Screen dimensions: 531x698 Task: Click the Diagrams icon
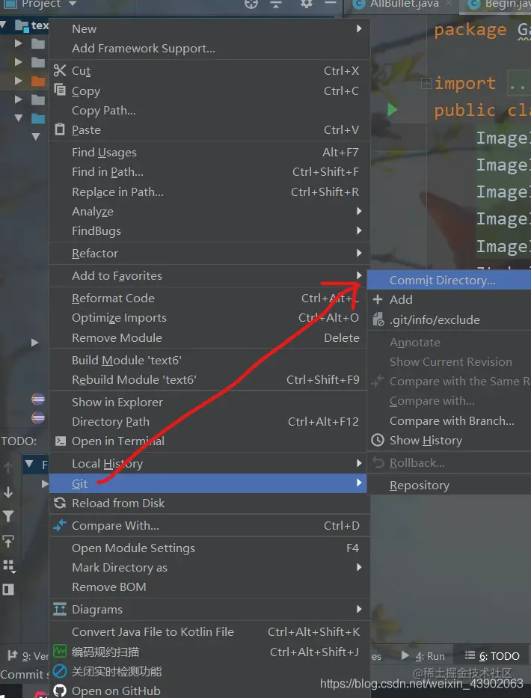60,609
